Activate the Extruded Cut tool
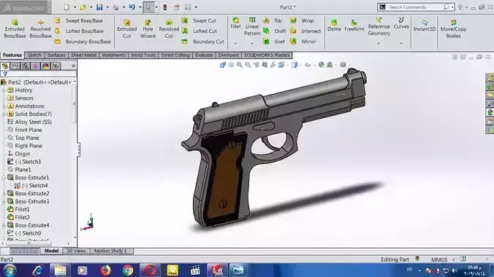 (x=127, y=28)
